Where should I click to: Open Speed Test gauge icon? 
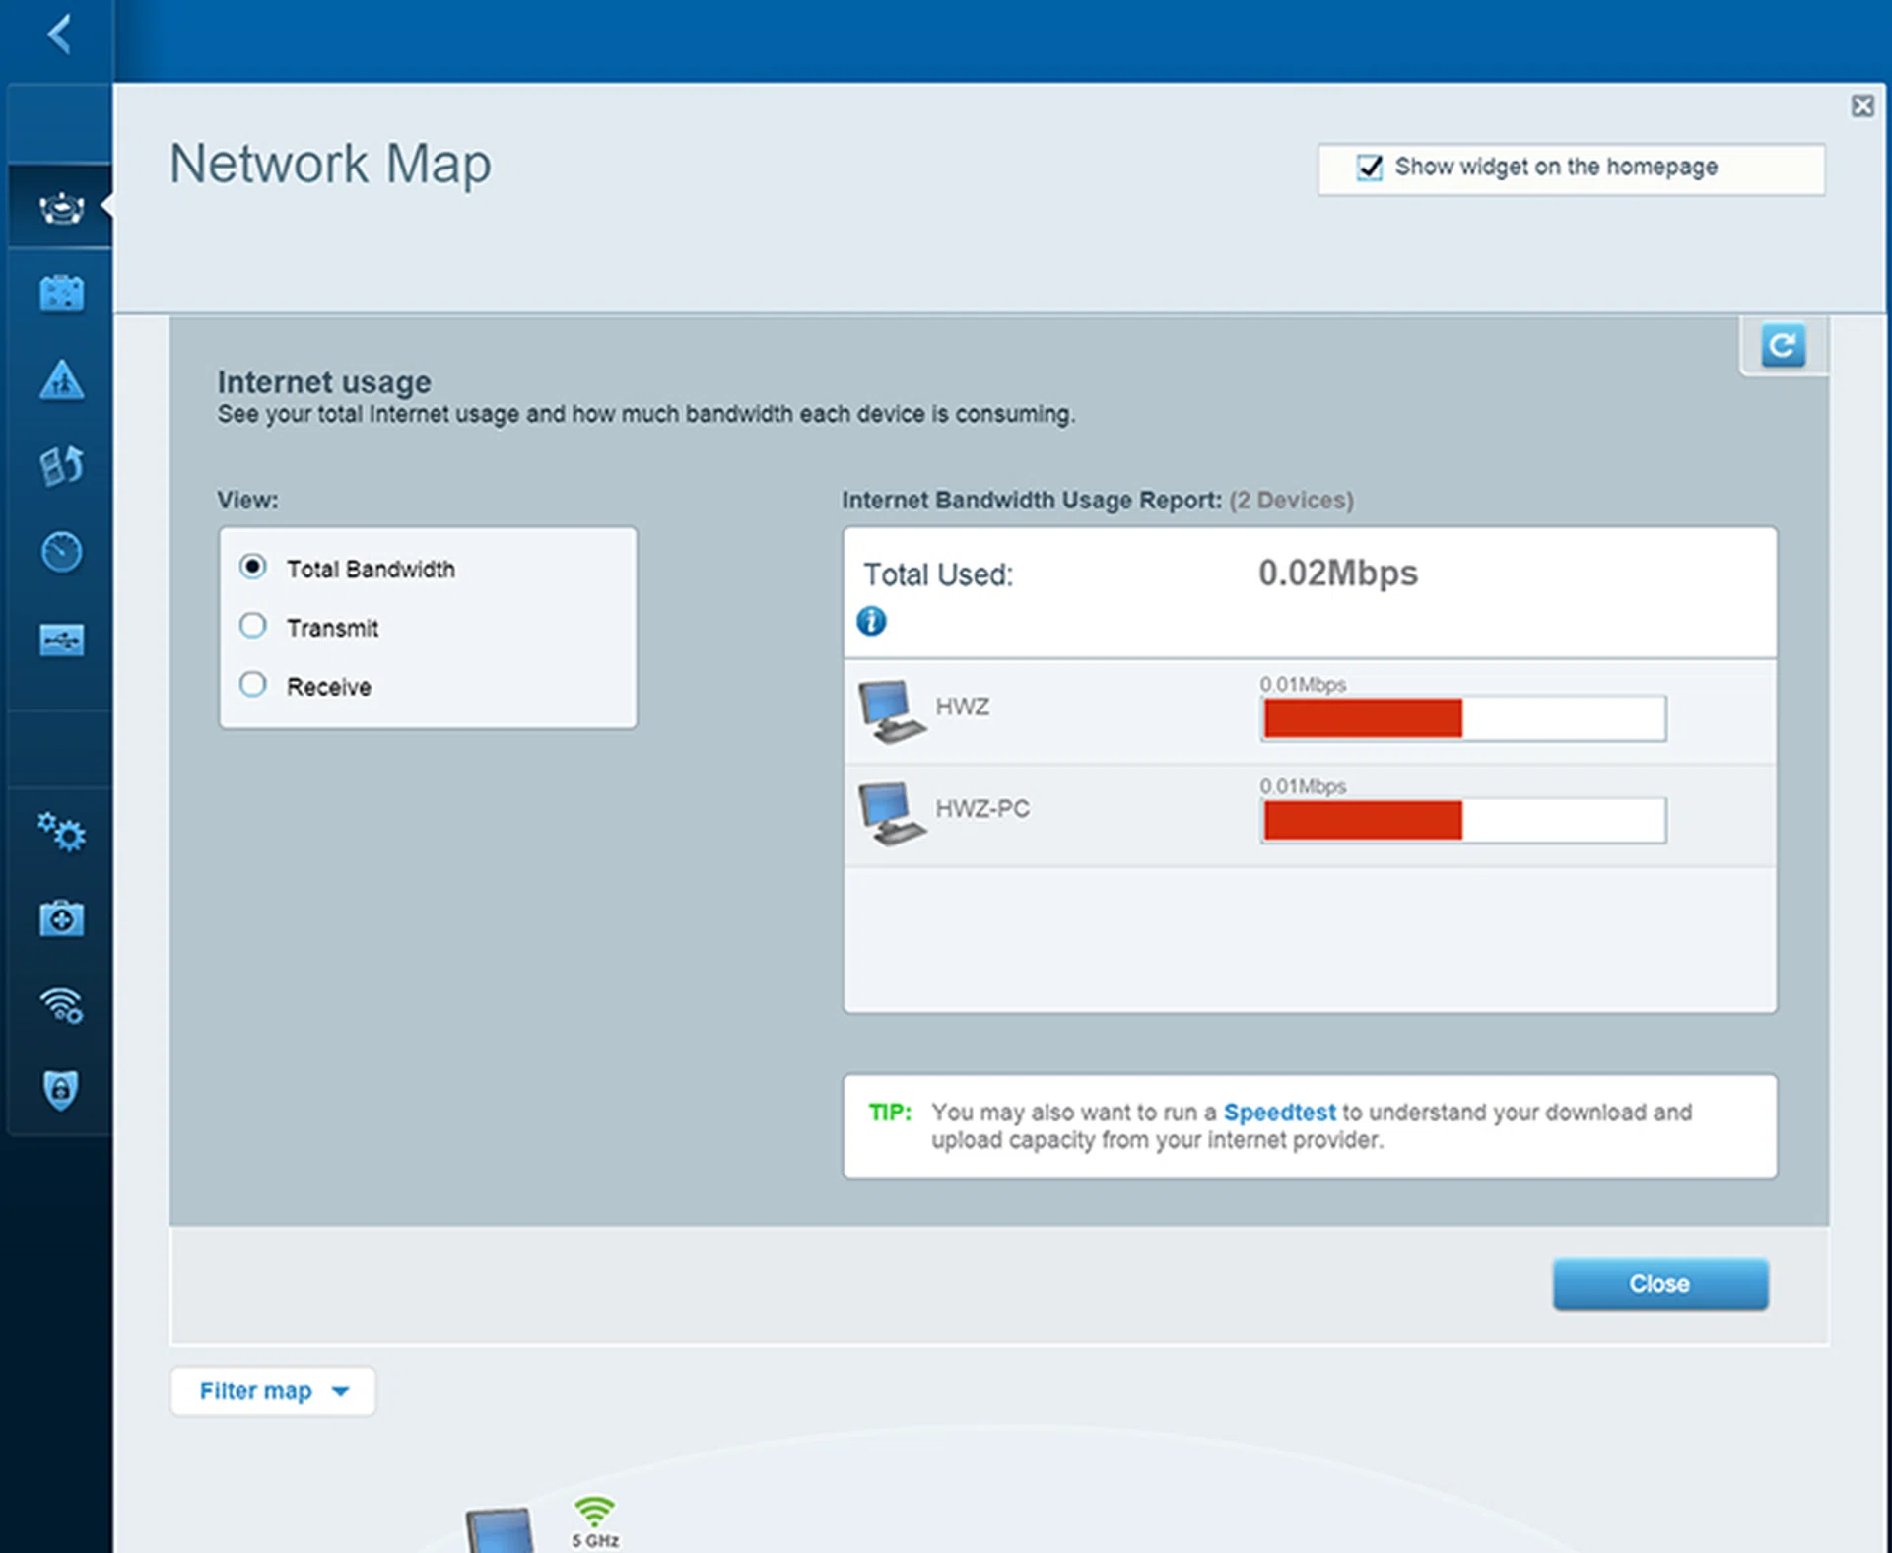(x=61, y=552)
